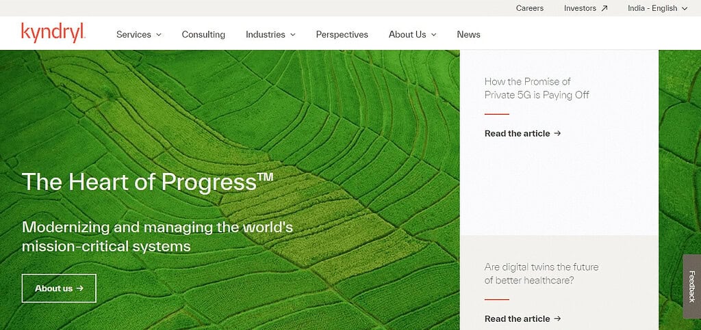Go to the Consulting page
The image size is (701, 330).
tap(203, 34)
